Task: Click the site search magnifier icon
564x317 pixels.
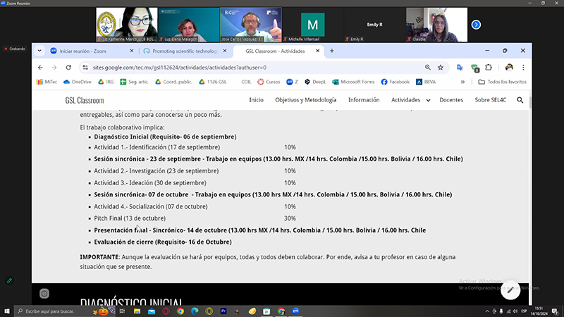Action: pyautogui.click(x=520, y=100)
